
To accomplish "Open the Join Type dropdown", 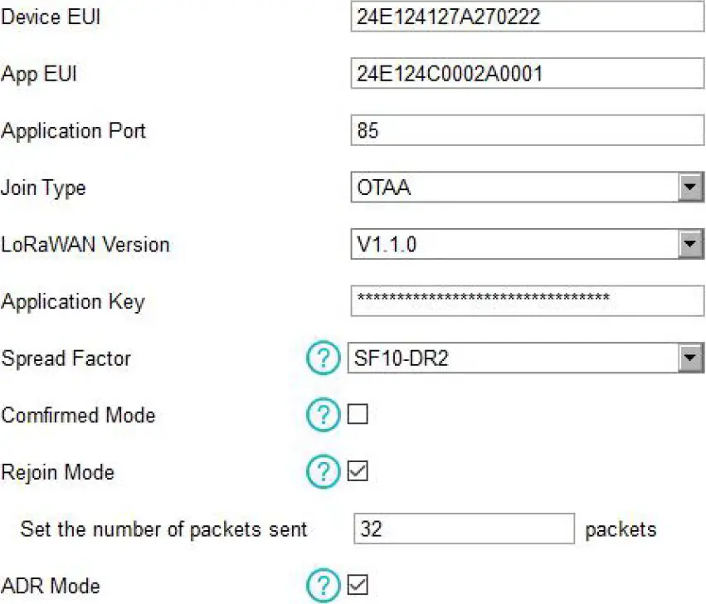I will click(x=690, y=188).
